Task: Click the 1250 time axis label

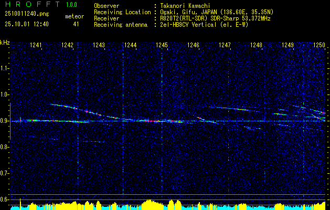Action: click(x=320, y=45)
